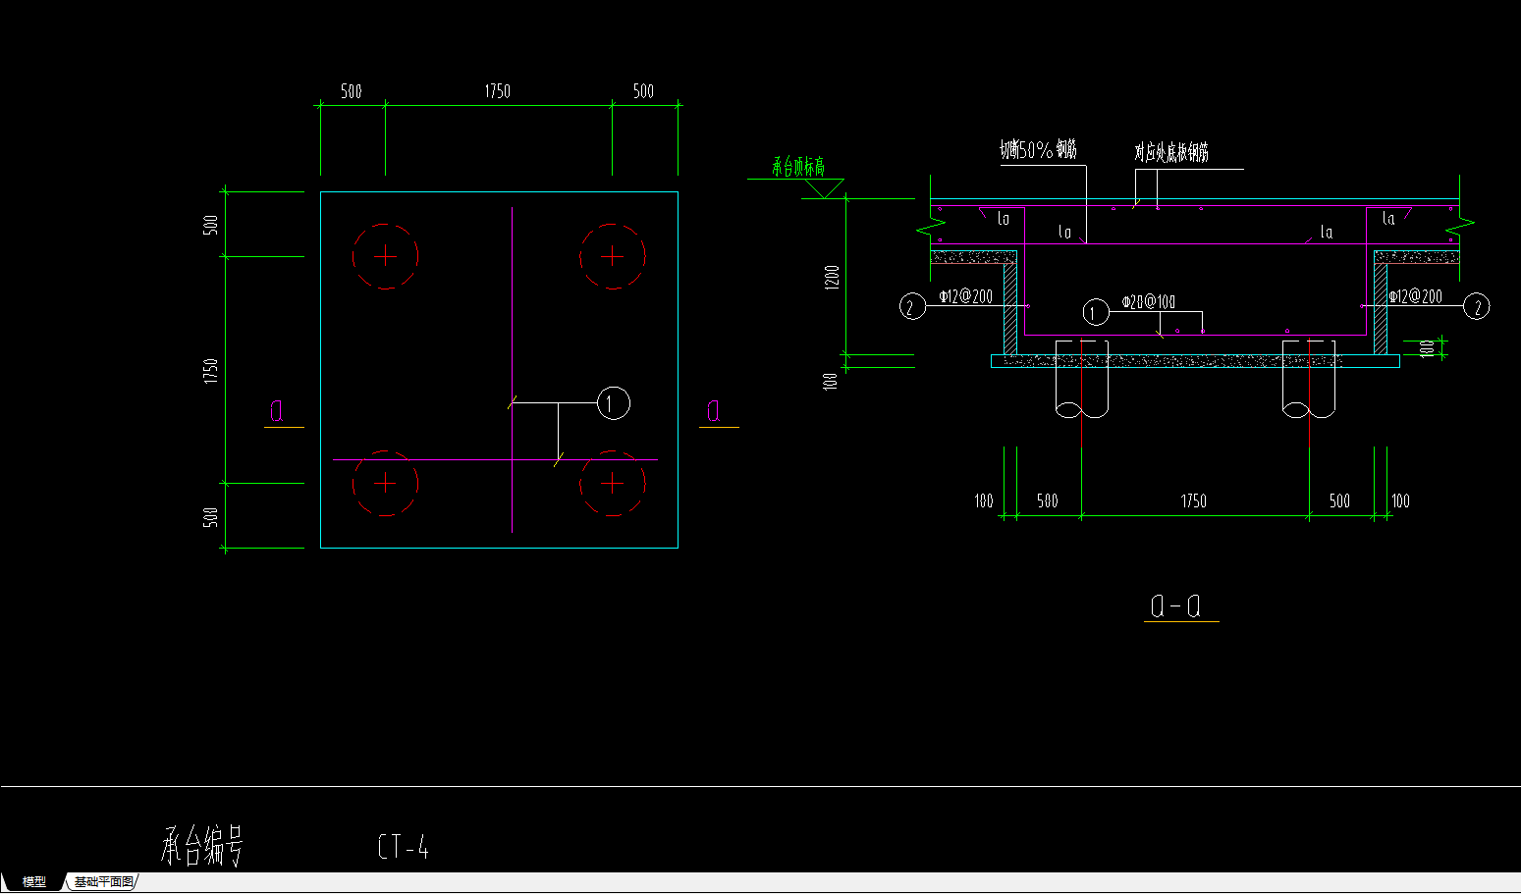Select the 对应处底板钢筋 annotation

coord(1171,152)
